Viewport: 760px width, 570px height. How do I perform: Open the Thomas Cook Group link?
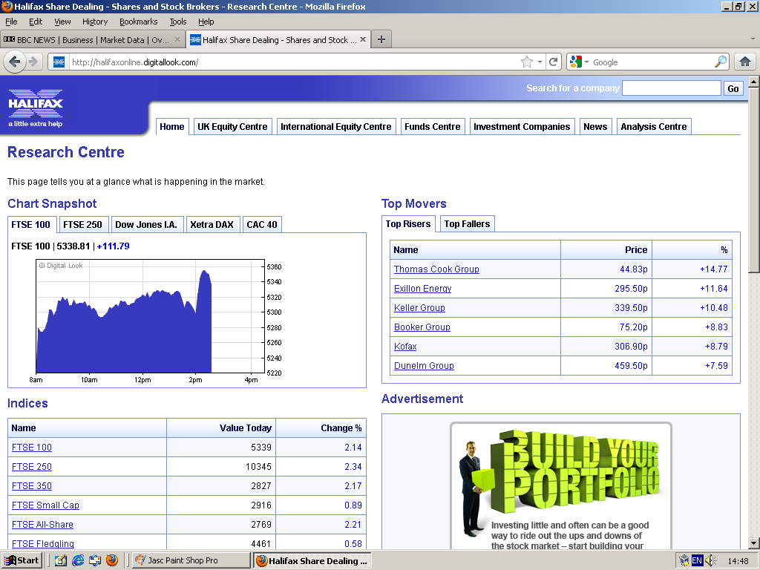coord(436,269)
